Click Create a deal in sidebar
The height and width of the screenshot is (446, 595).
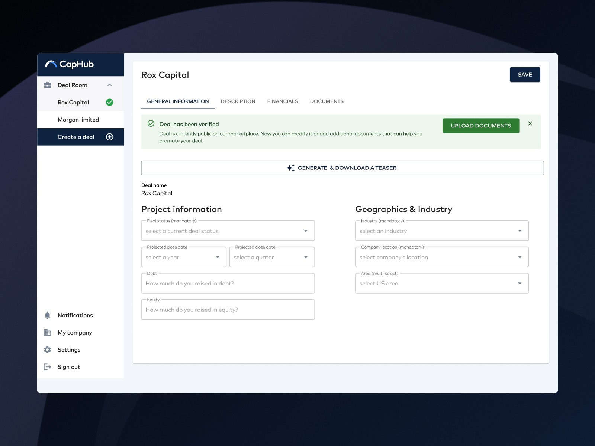click(x=81, y=137)
